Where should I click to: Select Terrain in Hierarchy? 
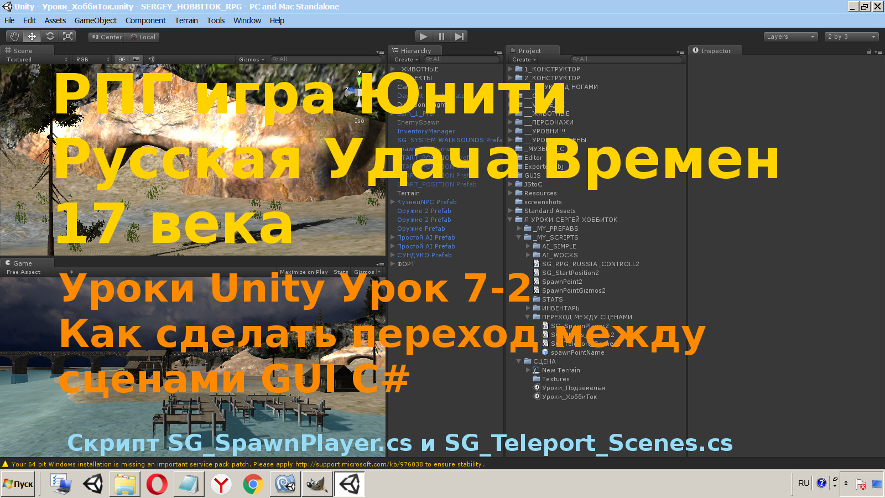tap(408, 193)
